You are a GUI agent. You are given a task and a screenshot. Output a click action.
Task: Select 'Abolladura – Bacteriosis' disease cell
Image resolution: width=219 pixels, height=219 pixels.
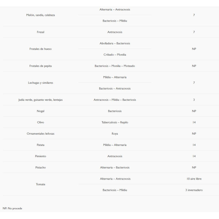click(x=115, y=43)
